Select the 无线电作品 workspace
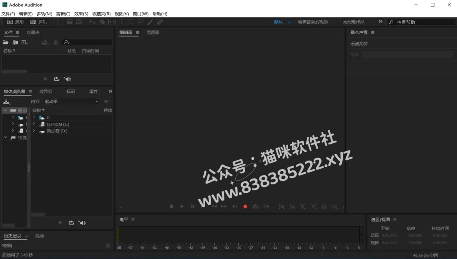Screen dimensions: 457x259 pyautogui.click(x=353, y=22)
